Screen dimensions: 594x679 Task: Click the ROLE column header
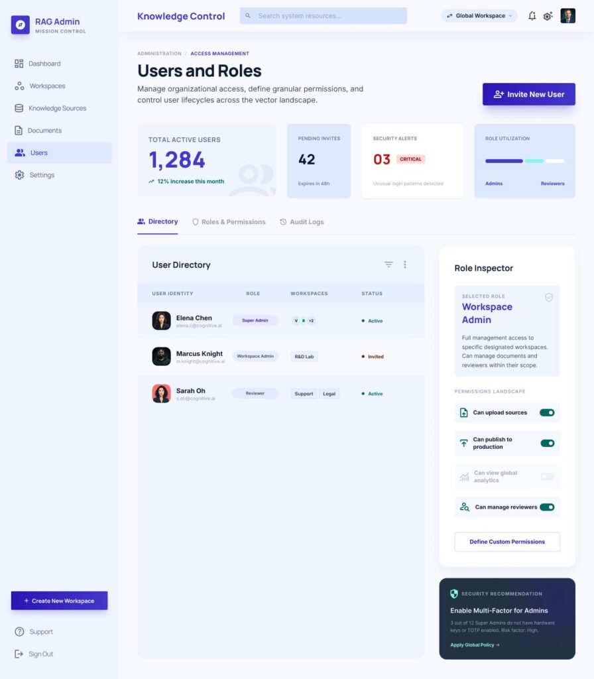click(253, 294)
